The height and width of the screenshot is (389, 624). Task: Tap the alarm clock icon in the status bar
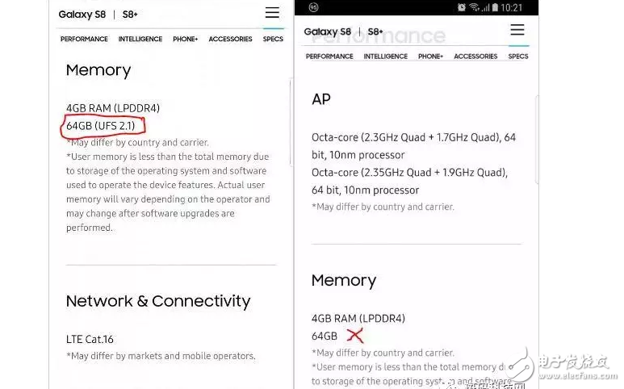point(461,8)
